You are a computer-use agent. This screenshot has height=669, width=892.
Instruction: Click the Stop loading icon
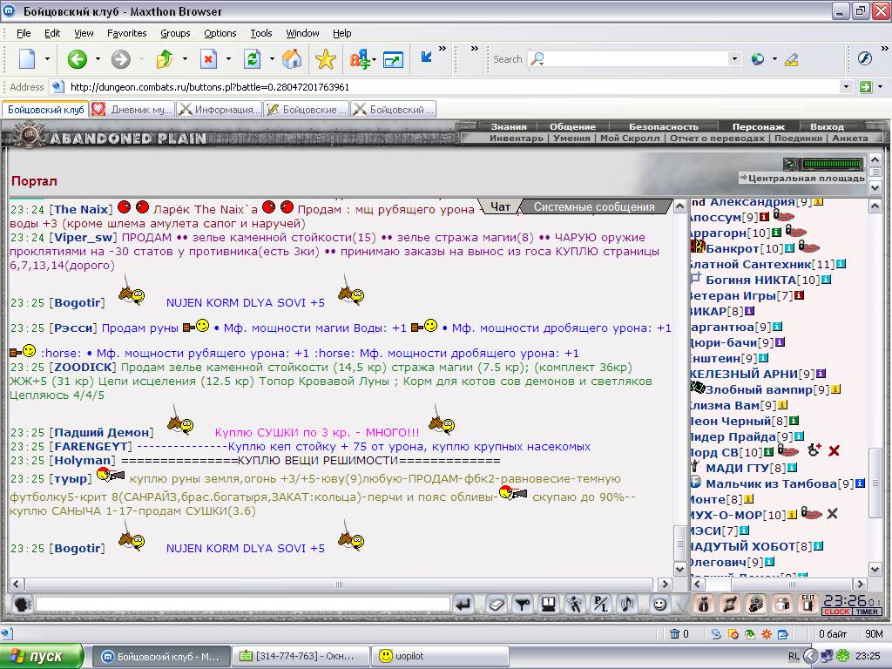click(x=209, y=58)
